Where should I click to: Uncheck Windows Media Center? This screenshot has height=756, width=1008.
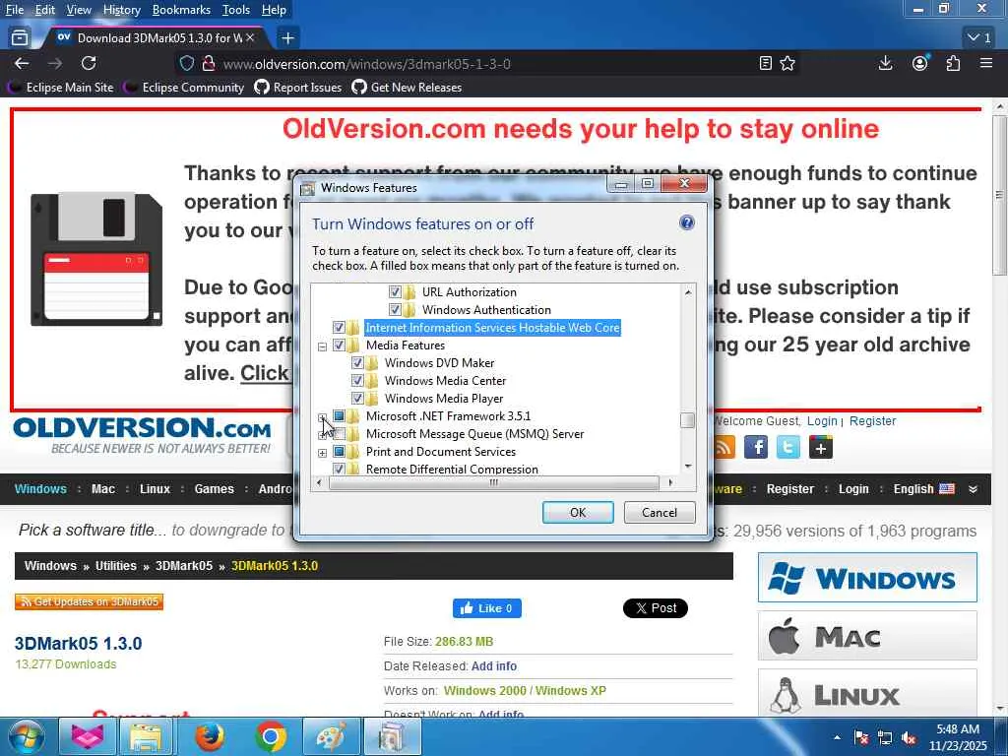click(x=357, y=381)
